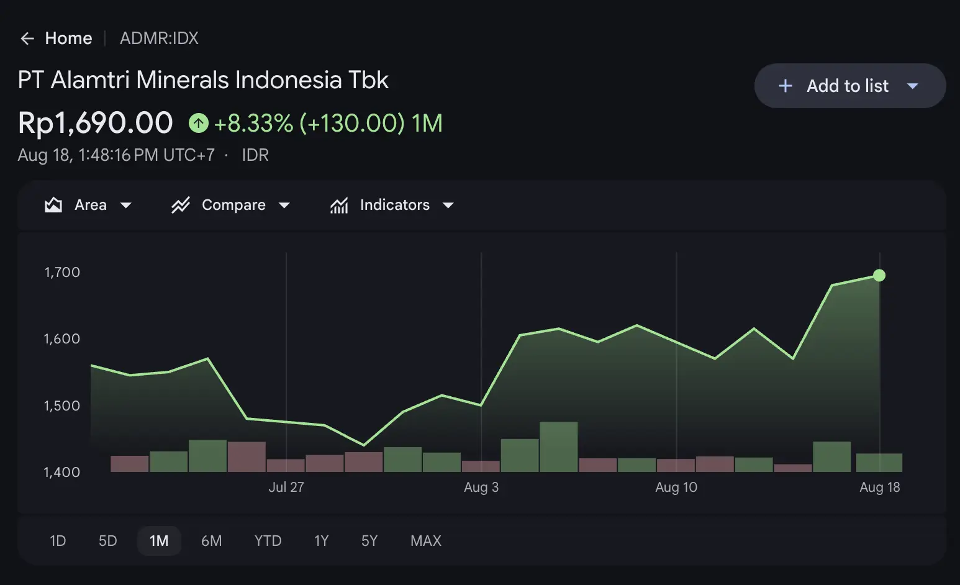Open the Indicators dropdown arrow
The width and height of the screenshot is (960, 585).
(x=448, y=206)
